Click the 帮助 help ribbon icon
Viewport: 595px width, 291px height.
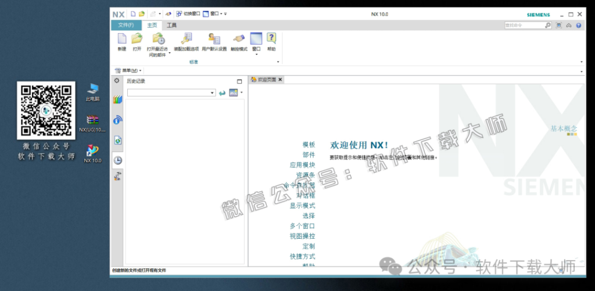click(x=271, y=38)
